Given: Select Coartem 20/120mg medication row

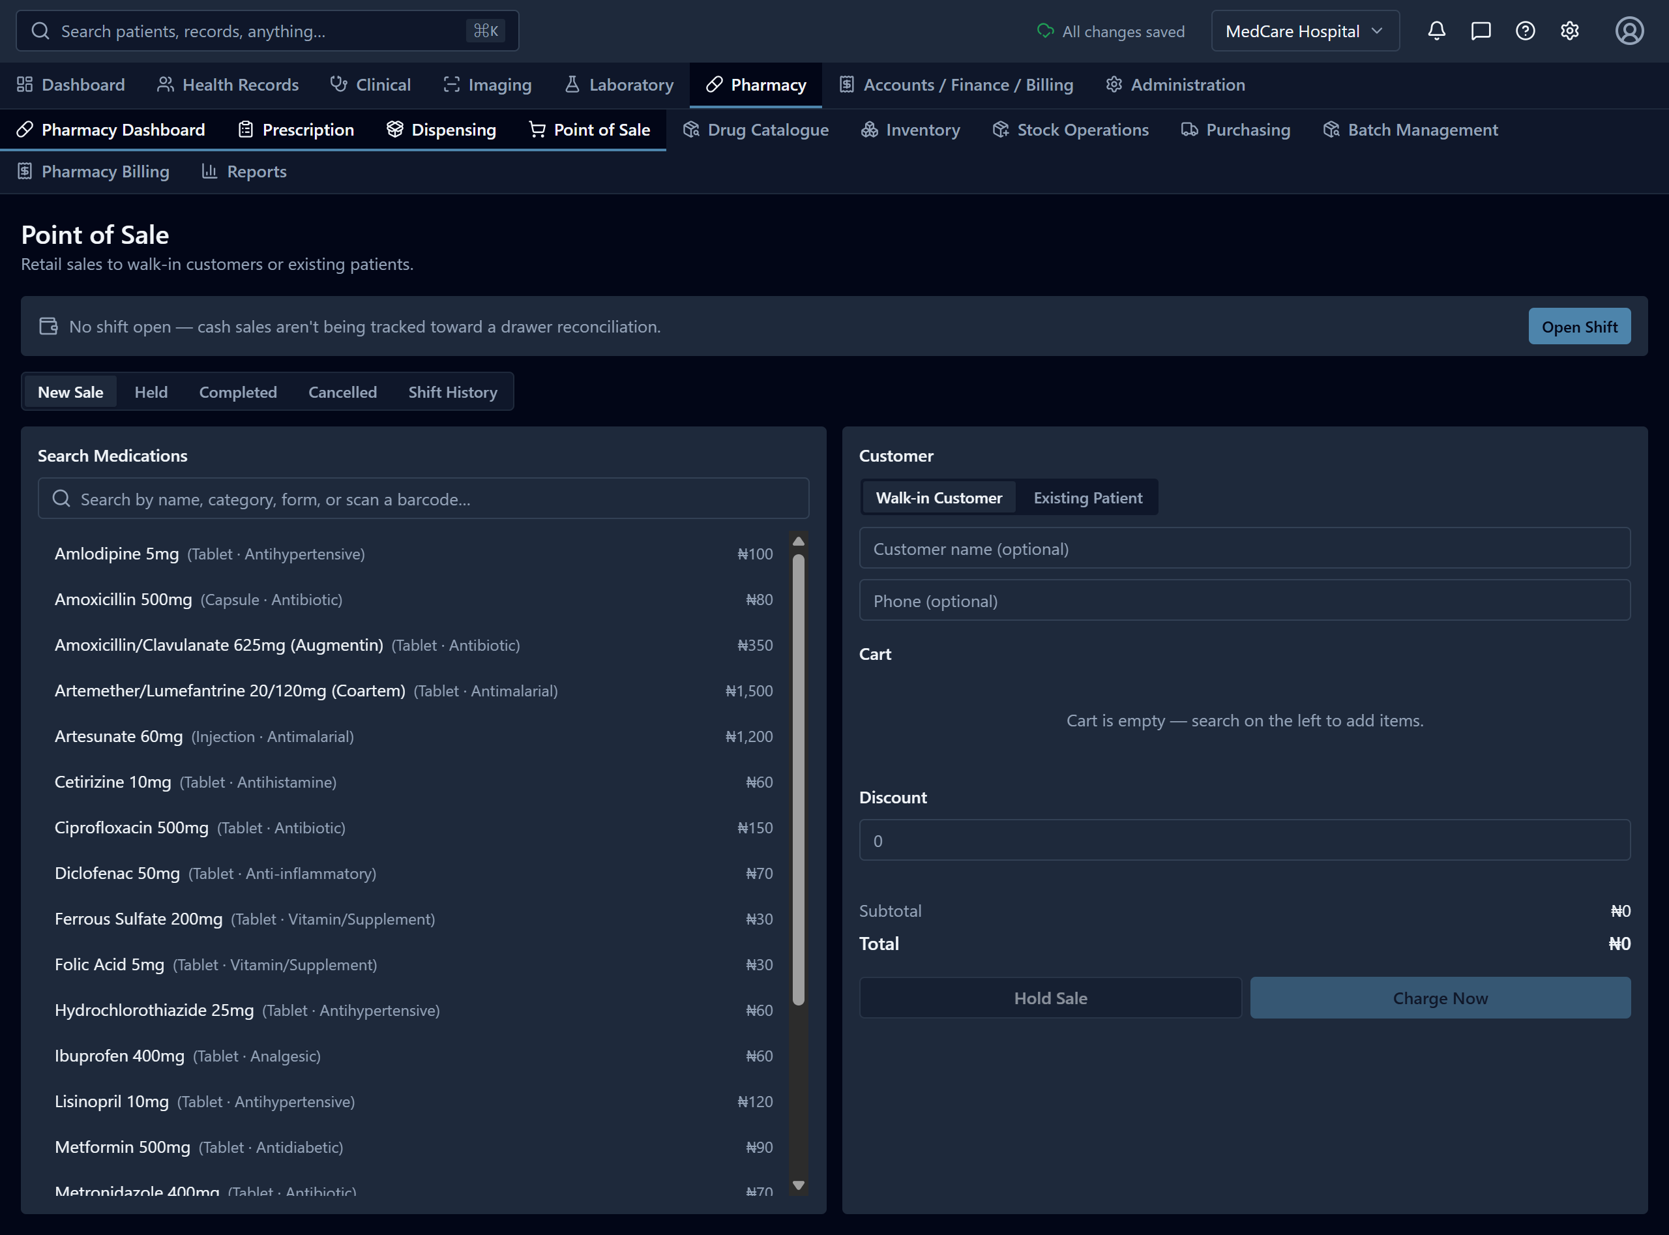Looking at the screenshot, I should pos(413,690).
